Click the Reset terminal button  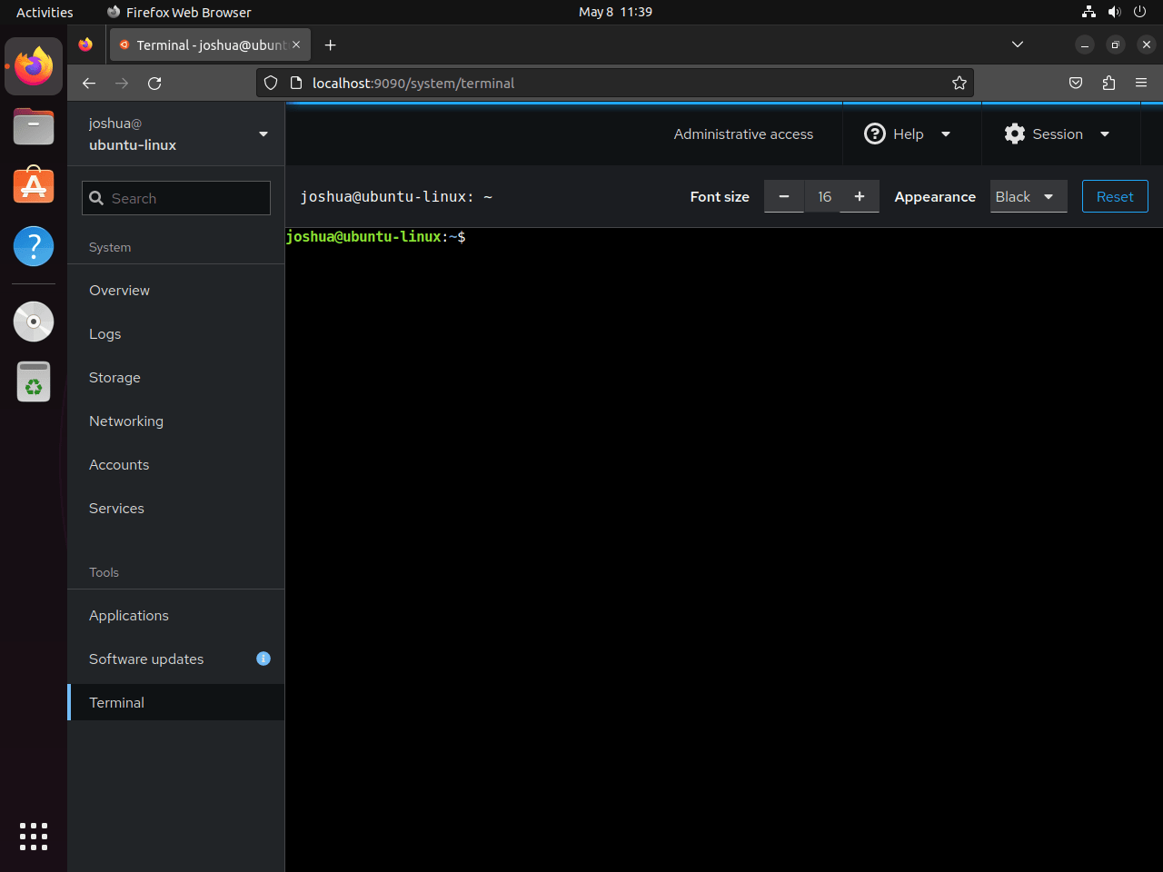pyautogui.click(x=1115, y=196)
